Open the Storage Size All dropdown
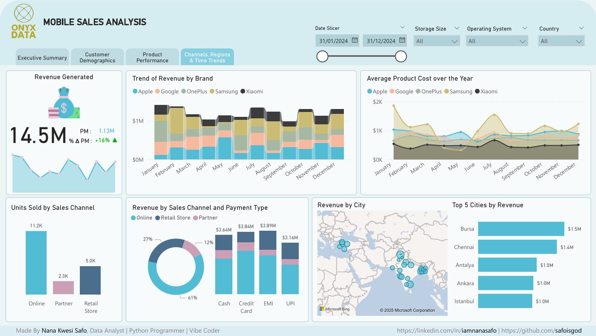The width and height of the screenshot is (596, 336). (437, 41)
